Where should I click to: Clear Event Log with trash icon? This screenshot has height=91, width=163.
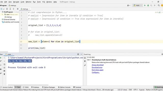click(85, 61)
